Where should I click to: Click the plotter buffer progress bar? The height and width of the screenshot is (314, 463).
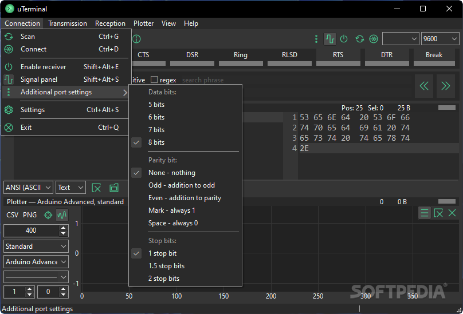click(447, 202)
